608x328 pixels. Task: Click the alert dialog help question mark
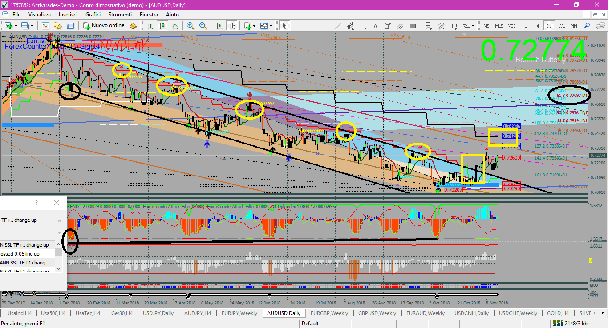pos(36,203)
